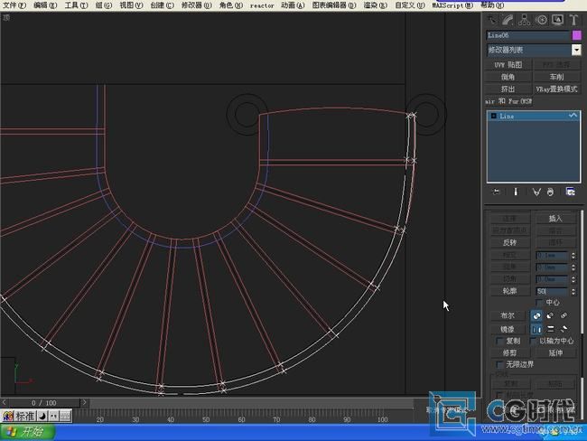Switch to the Modify panel tab

pyautogui.click(x=508, y=20)
